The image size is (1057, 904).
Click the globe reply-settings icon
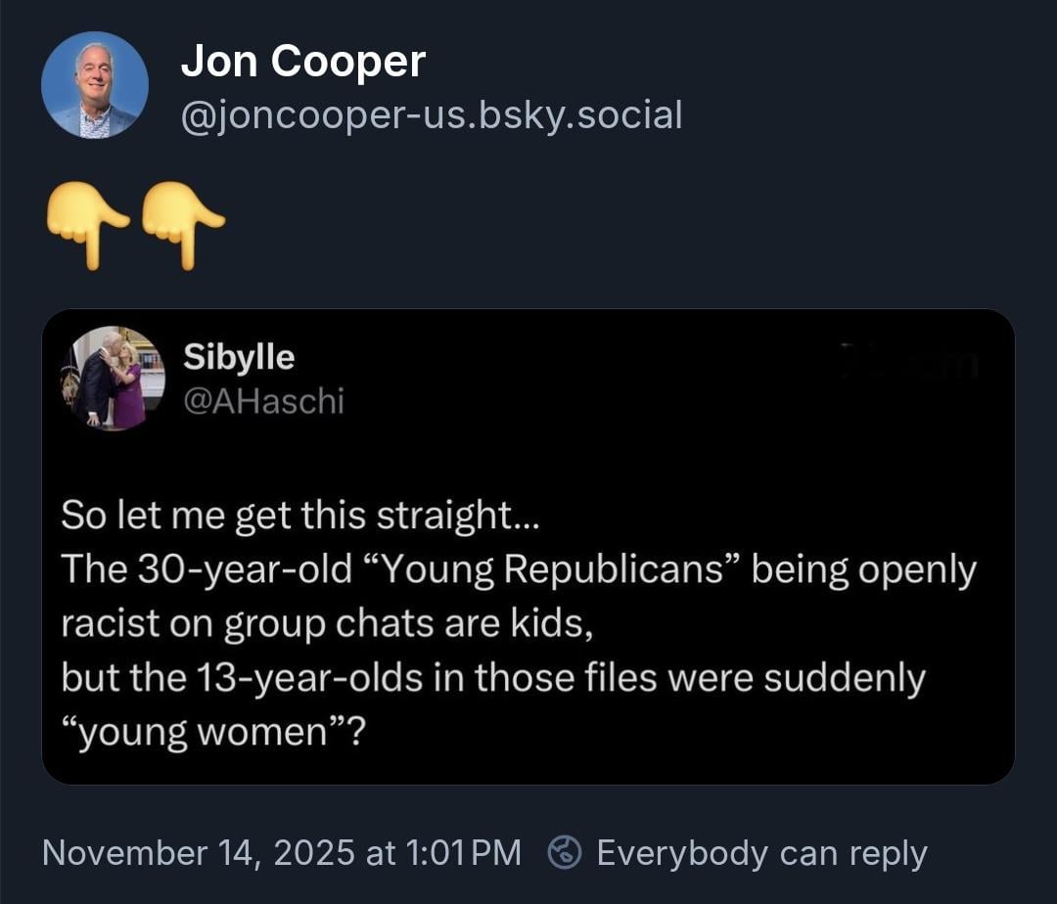pos(563,852)
